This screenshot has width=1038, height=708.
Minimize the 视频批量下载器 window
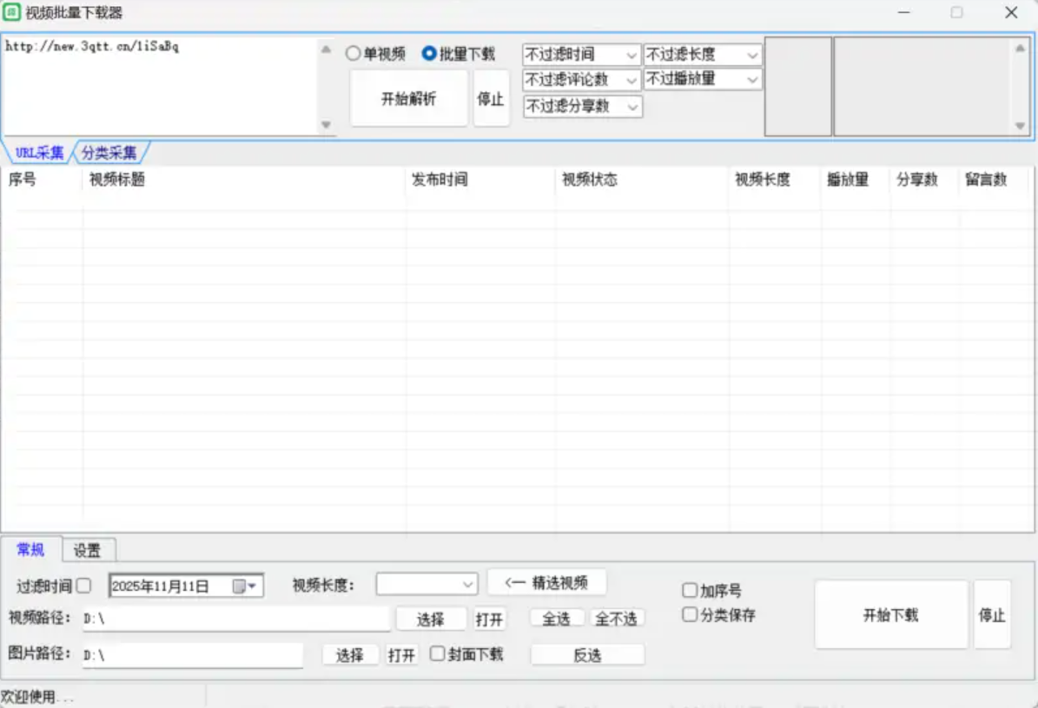903,12
